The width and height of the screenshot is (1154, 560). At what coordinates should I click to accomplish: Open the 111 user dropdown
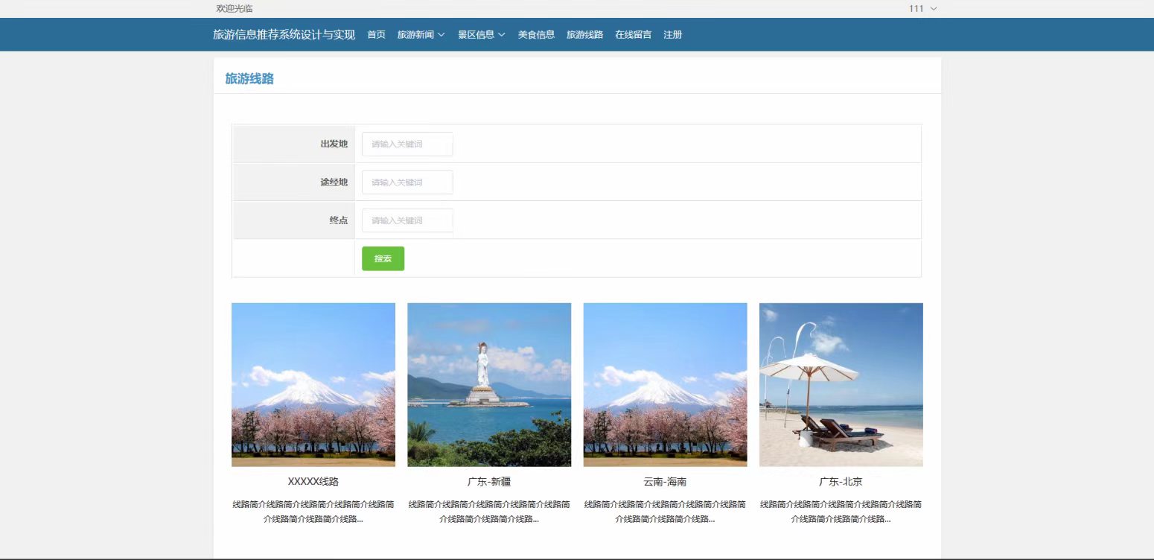coord(922,8)
